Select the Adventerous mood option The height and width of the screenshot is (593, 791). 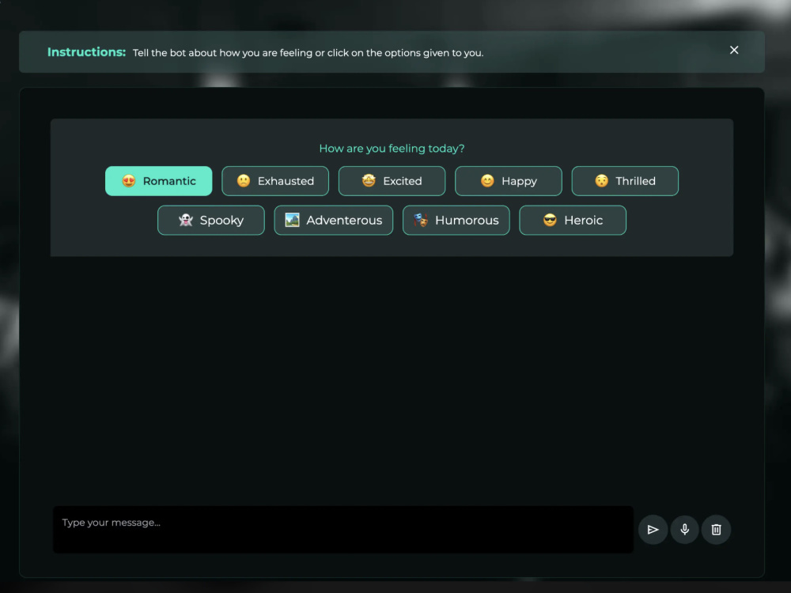[x=334, y=221]
